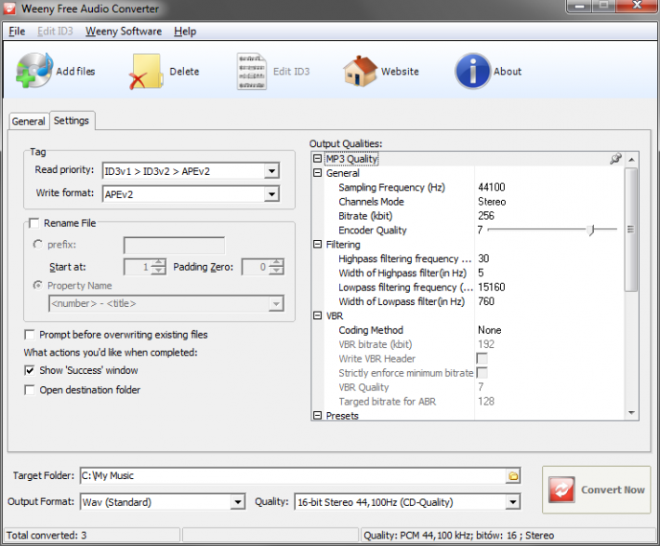Viewport: 660px width, 546px height.
Task: Enable Open destination folder checkbox
Action: [x=30, y=390]
